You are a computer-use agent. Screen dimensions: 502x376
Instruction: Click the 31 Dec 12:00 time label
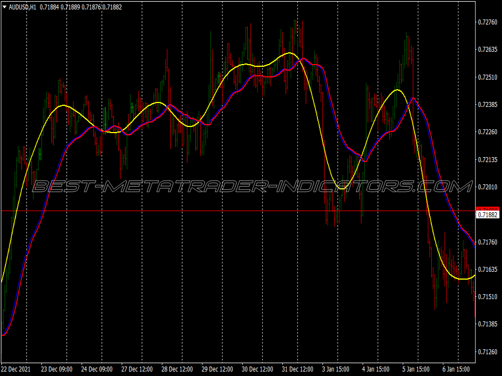(x=298, y=369)
